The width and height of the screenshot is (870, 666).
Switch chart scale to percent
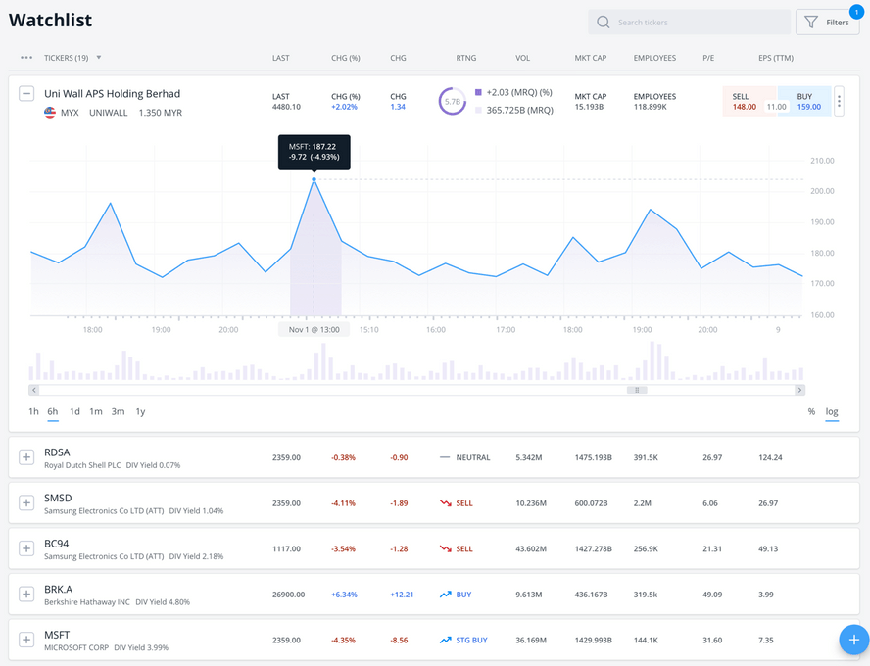(x=811, y=411)
